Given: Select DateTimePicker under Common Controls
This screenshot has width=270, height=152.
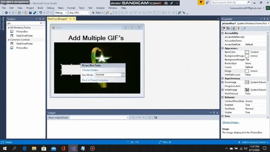Looking at the screenshot, I should (24, 44).
